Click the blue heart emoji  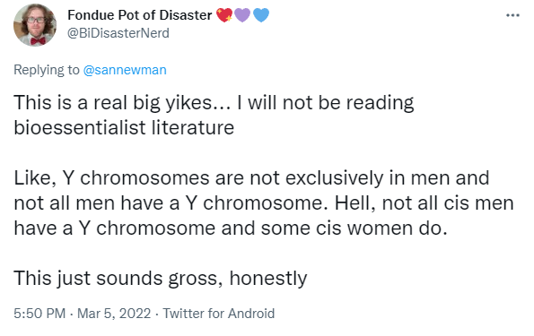pyautogui.click(x=261, y=15)
